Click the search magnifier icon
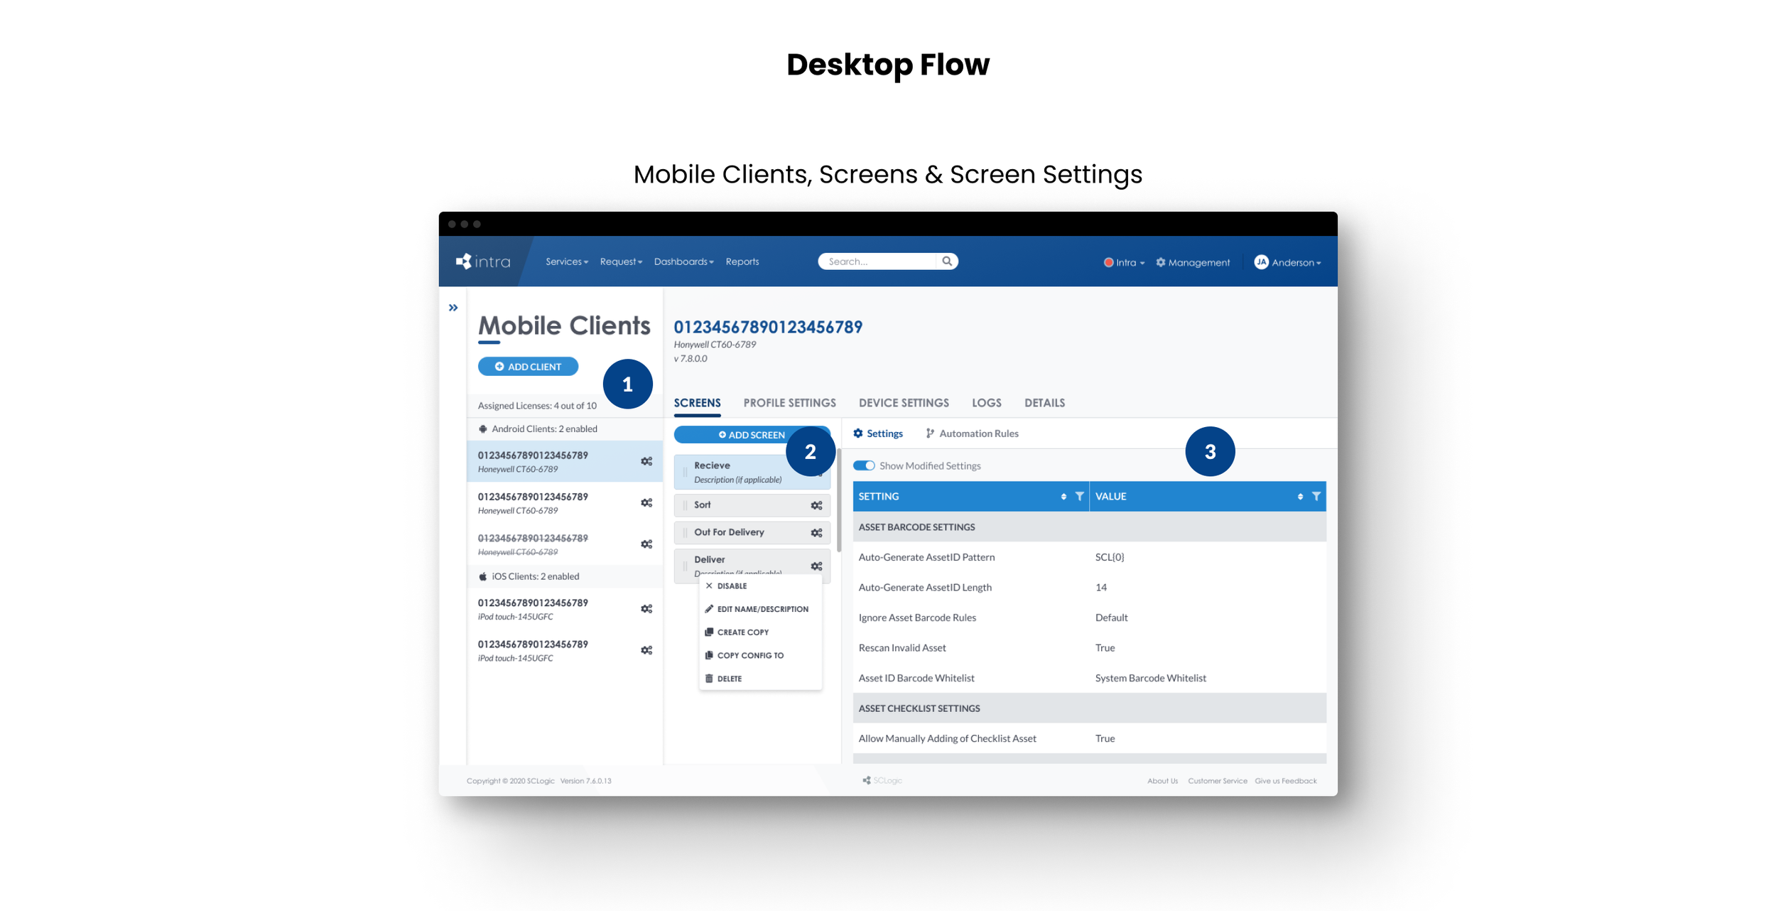This screenshot has height=911, width=1776. [x=946, y=261]
